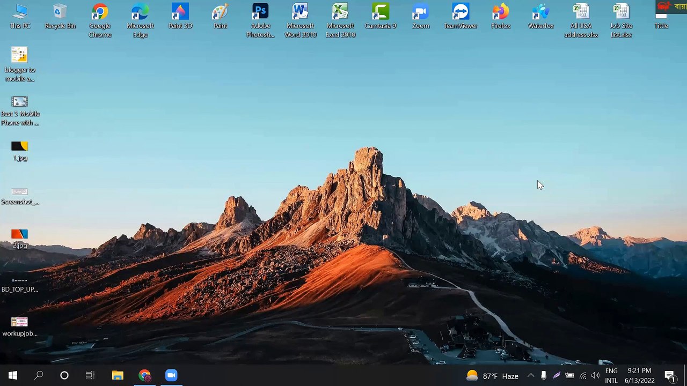The width and height of the screenshot is (687, 386).
Task: Select the TeamViewer desktop icon
Action: point(461,16)
